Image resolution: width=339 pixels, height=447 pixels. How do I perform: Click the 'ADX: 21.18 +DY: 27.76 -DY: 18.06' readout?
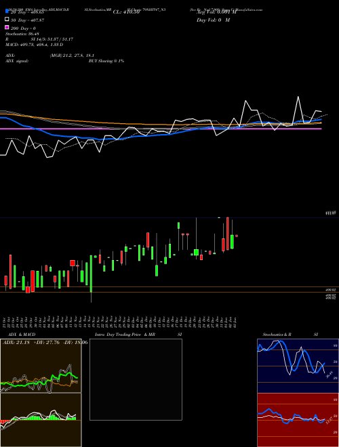[45, 342]
